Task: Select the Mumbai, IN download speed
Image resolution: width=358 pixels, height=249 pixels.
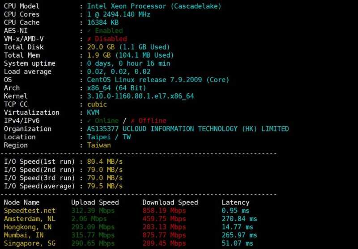Action: point(164,235)
